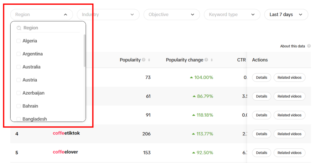Enable the Azerbaijan checkbox
Image resolution: width=321 pixels, height=163 pixels.
[x=18, y=93]
